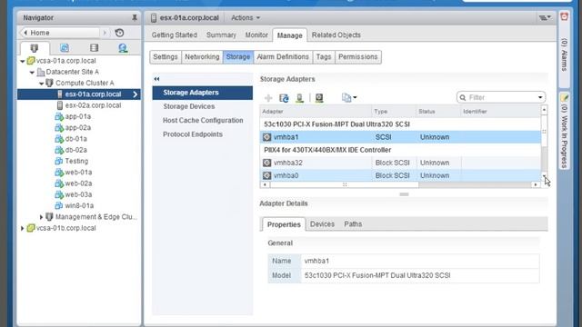Open Alarm Definitions sub-tab
This screenshot has height=327, width=582.
tap(283, 56)
